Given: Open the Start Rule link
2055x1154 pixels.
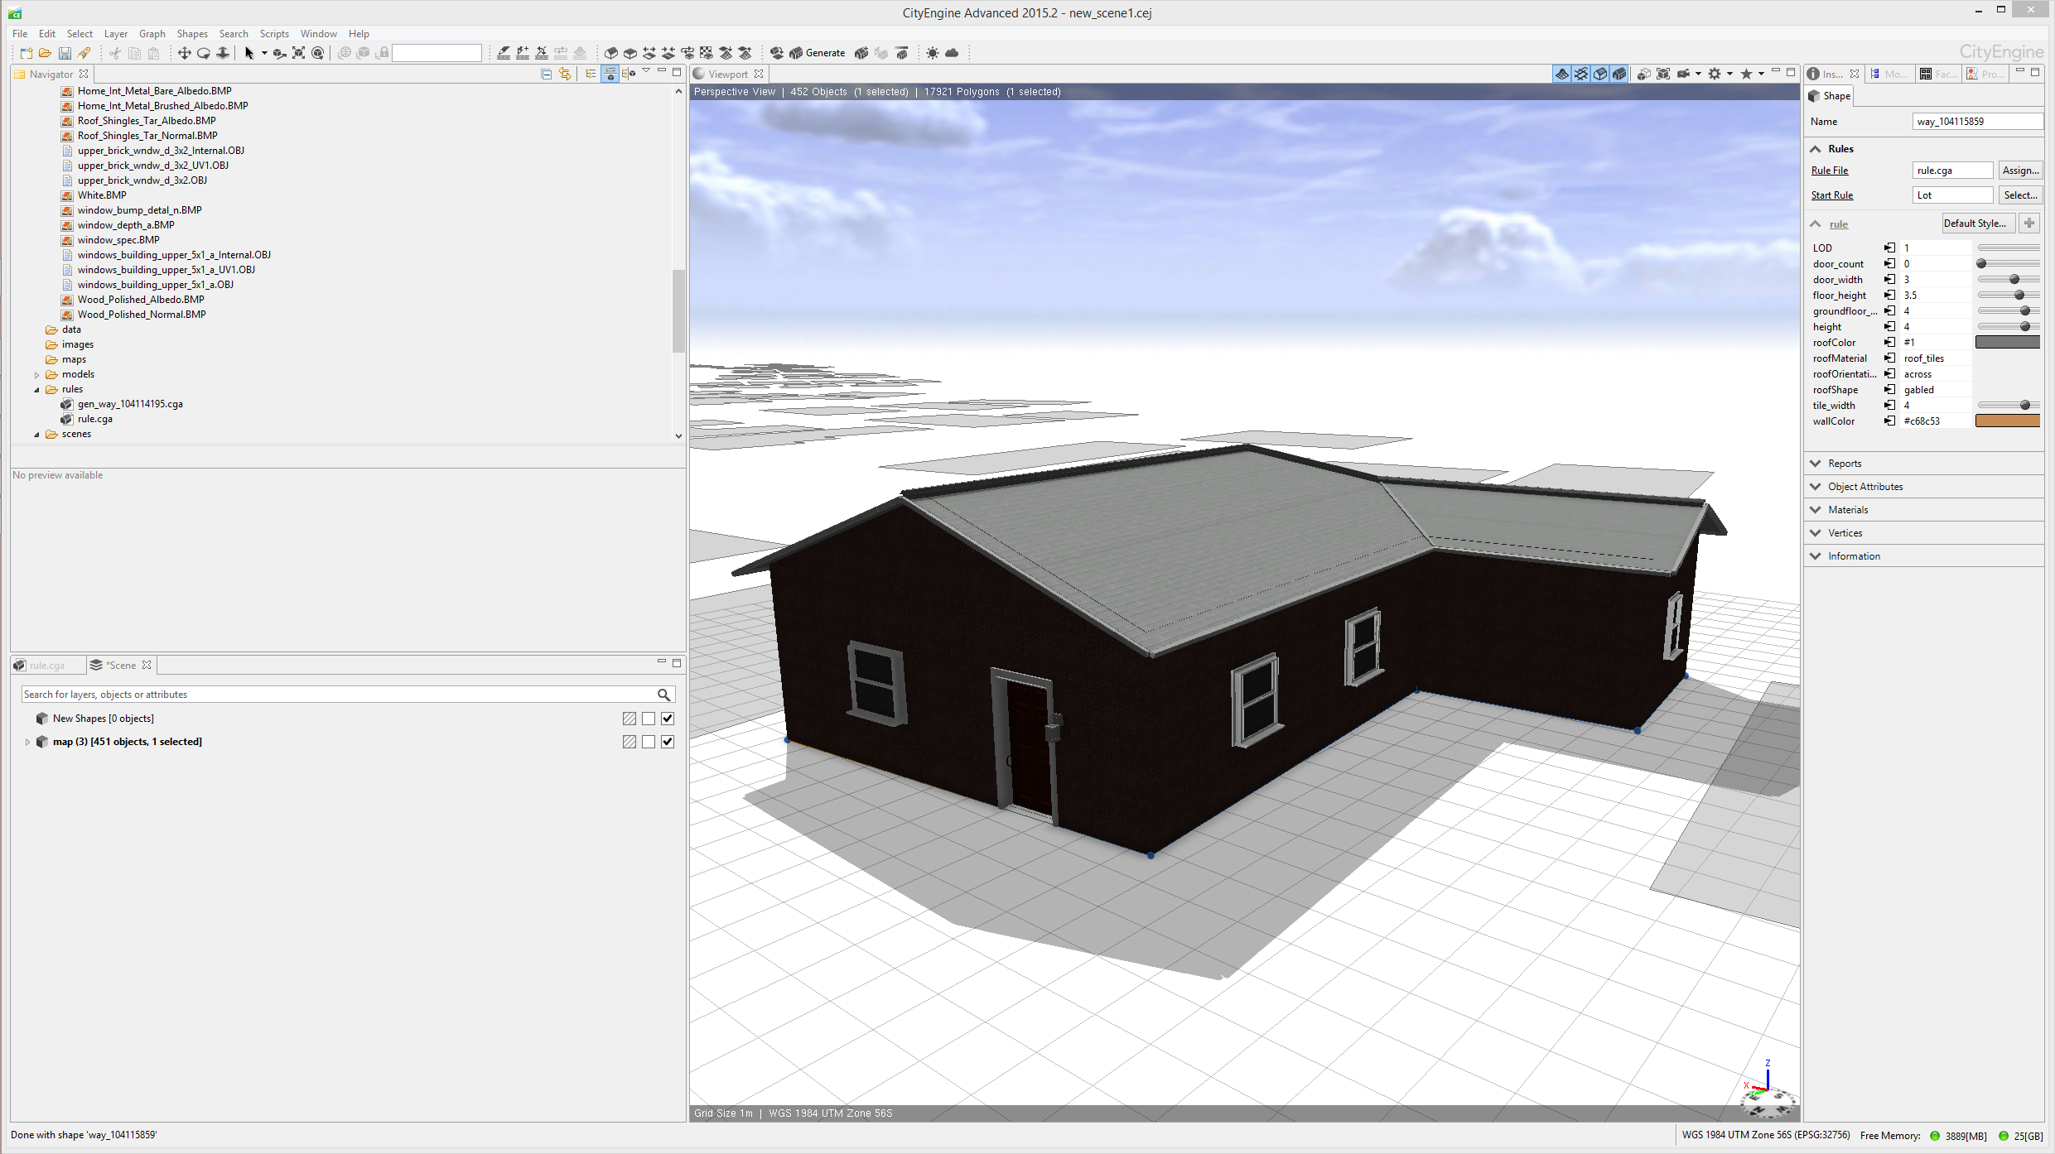Looking at the screenshot, I should 1832,195.
